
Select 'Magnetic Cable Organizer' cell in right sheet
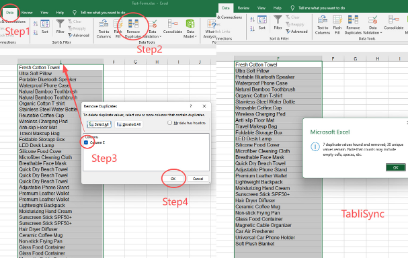point(278,225)
